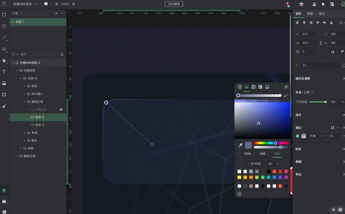Select the Image insert tool
345x214 pixels.
click(x=4, y=83)
